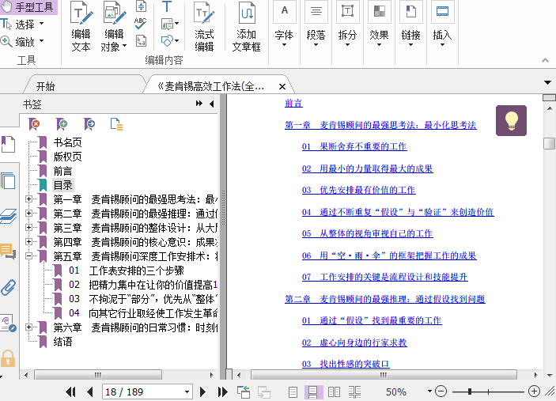Open the 插入 insert menu
Image resolution: width=556 pixels, height=401 pixels.
pyautogui.click(x=443, y=25)
